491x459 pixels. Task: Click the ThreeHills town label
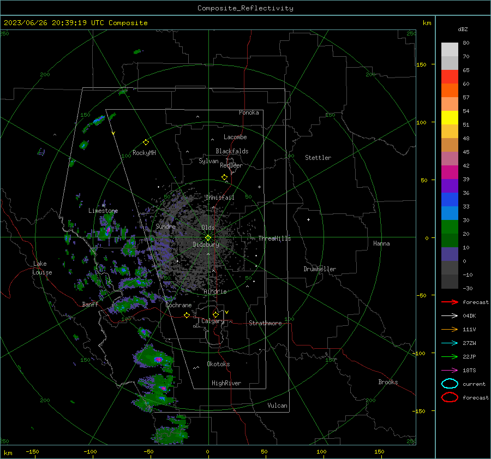(274, 239)
